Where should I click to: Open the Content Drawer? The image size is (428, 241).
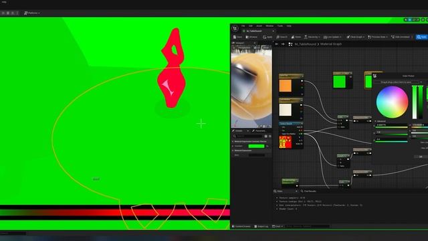tap(241, 226)
